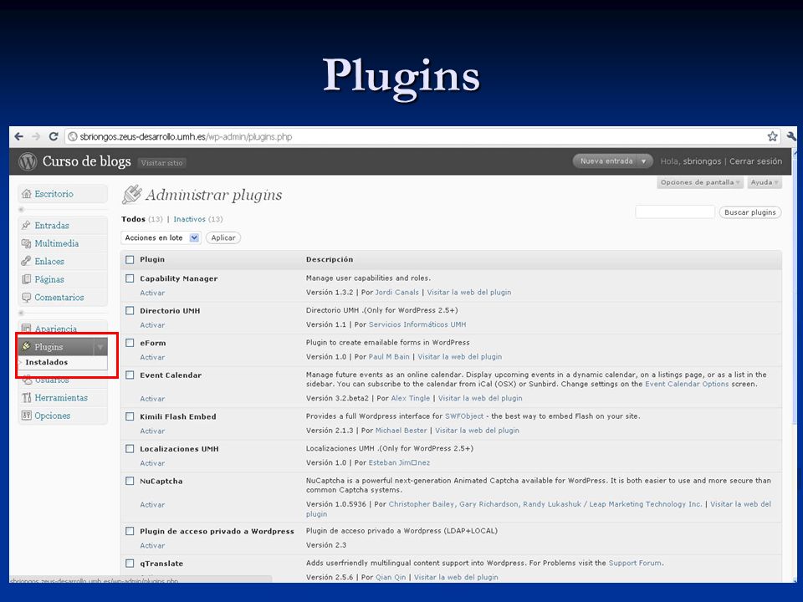Open the SWFObject link
The height and width of the screenshot is (602, 803).
[x=464, y=416]
